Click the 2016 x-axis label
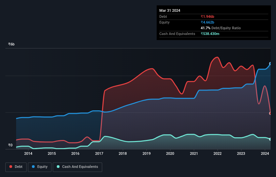 pos(75,153)
